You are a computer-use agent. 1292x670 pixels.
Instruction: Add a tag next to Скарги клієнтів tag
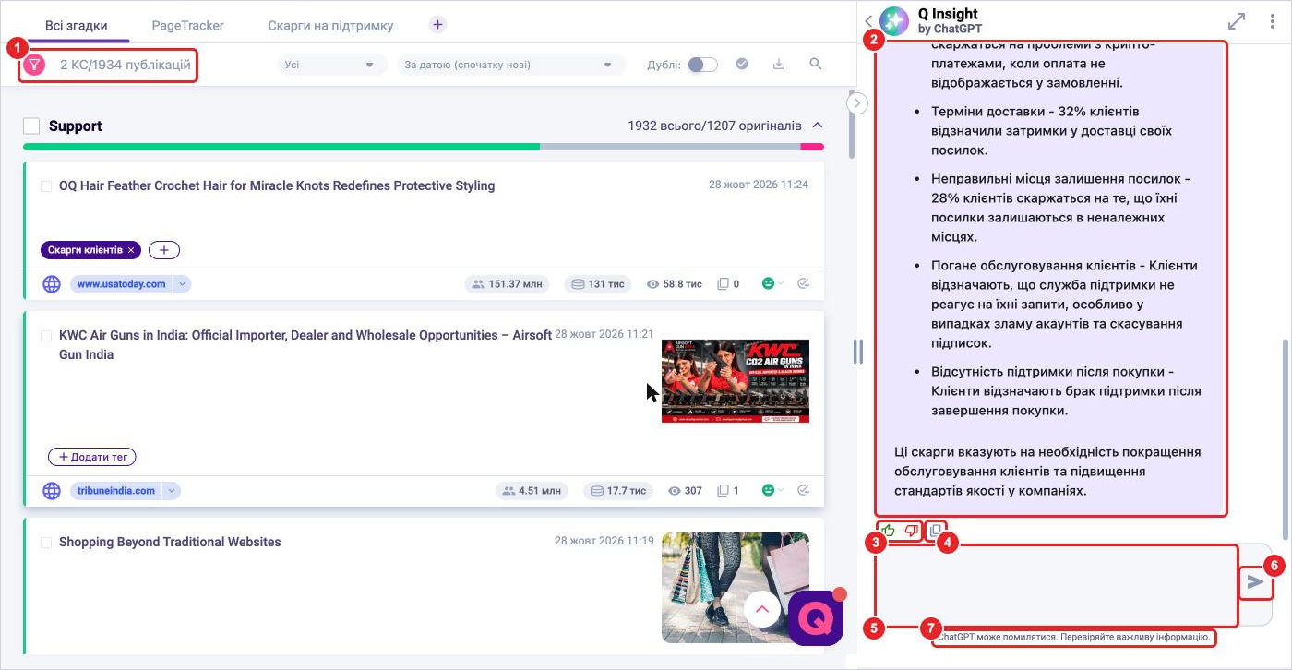(164, 250)
